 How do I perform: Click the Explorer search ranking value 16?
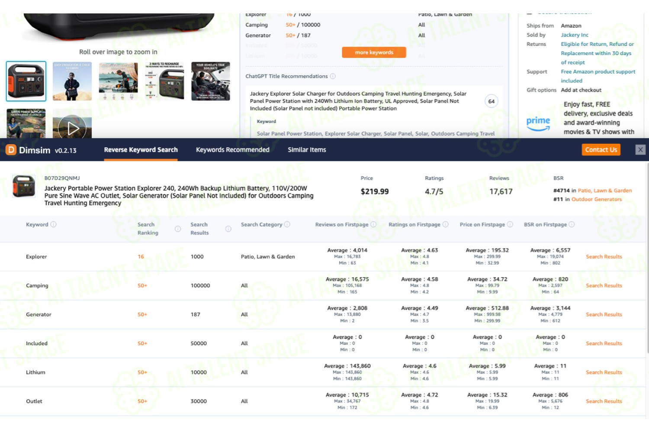click(141, 257)
